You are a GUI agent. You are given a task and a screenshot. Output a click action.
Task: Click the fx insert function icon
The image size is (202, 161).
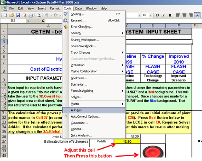[x=43, y=21]
